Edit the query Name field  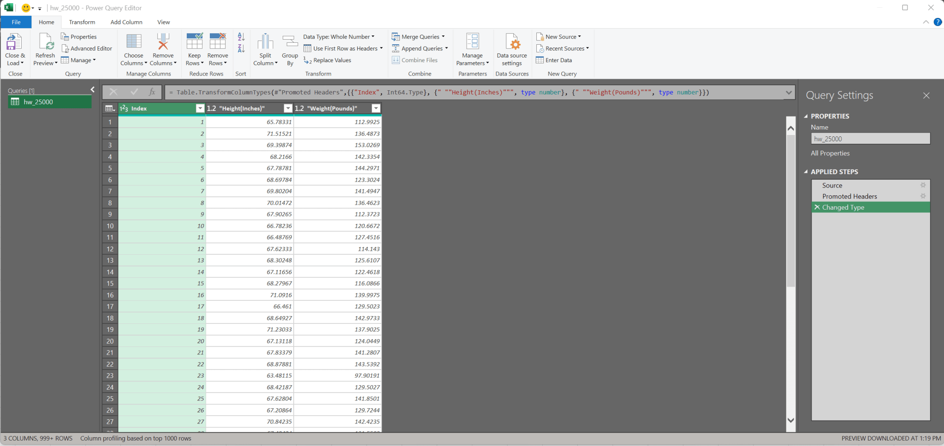(x=870, y=138)
